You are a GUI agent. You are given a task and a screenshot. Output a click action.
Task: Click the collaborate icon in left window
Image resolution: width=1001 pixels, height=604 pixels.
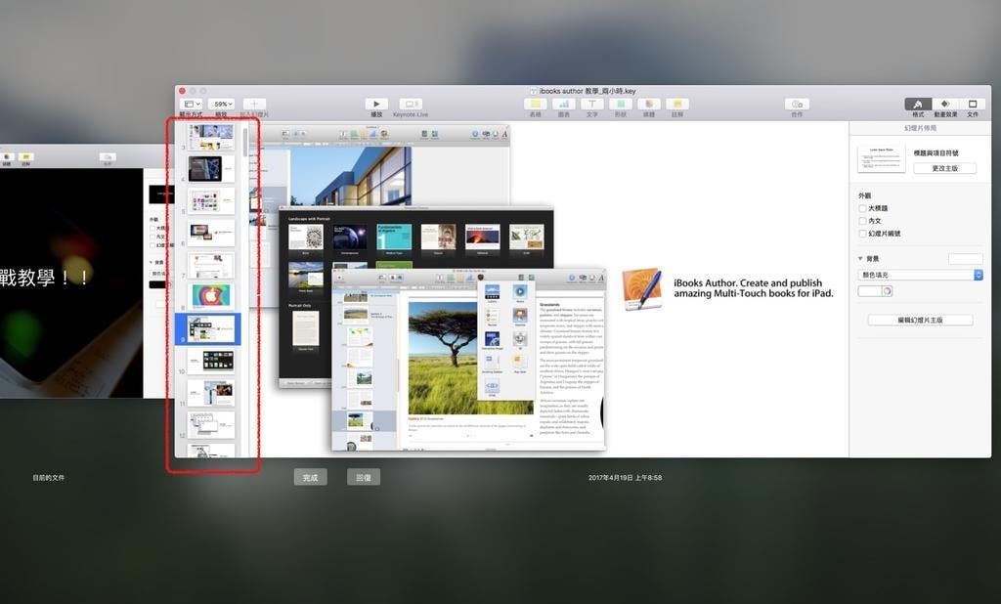point(108,157)
